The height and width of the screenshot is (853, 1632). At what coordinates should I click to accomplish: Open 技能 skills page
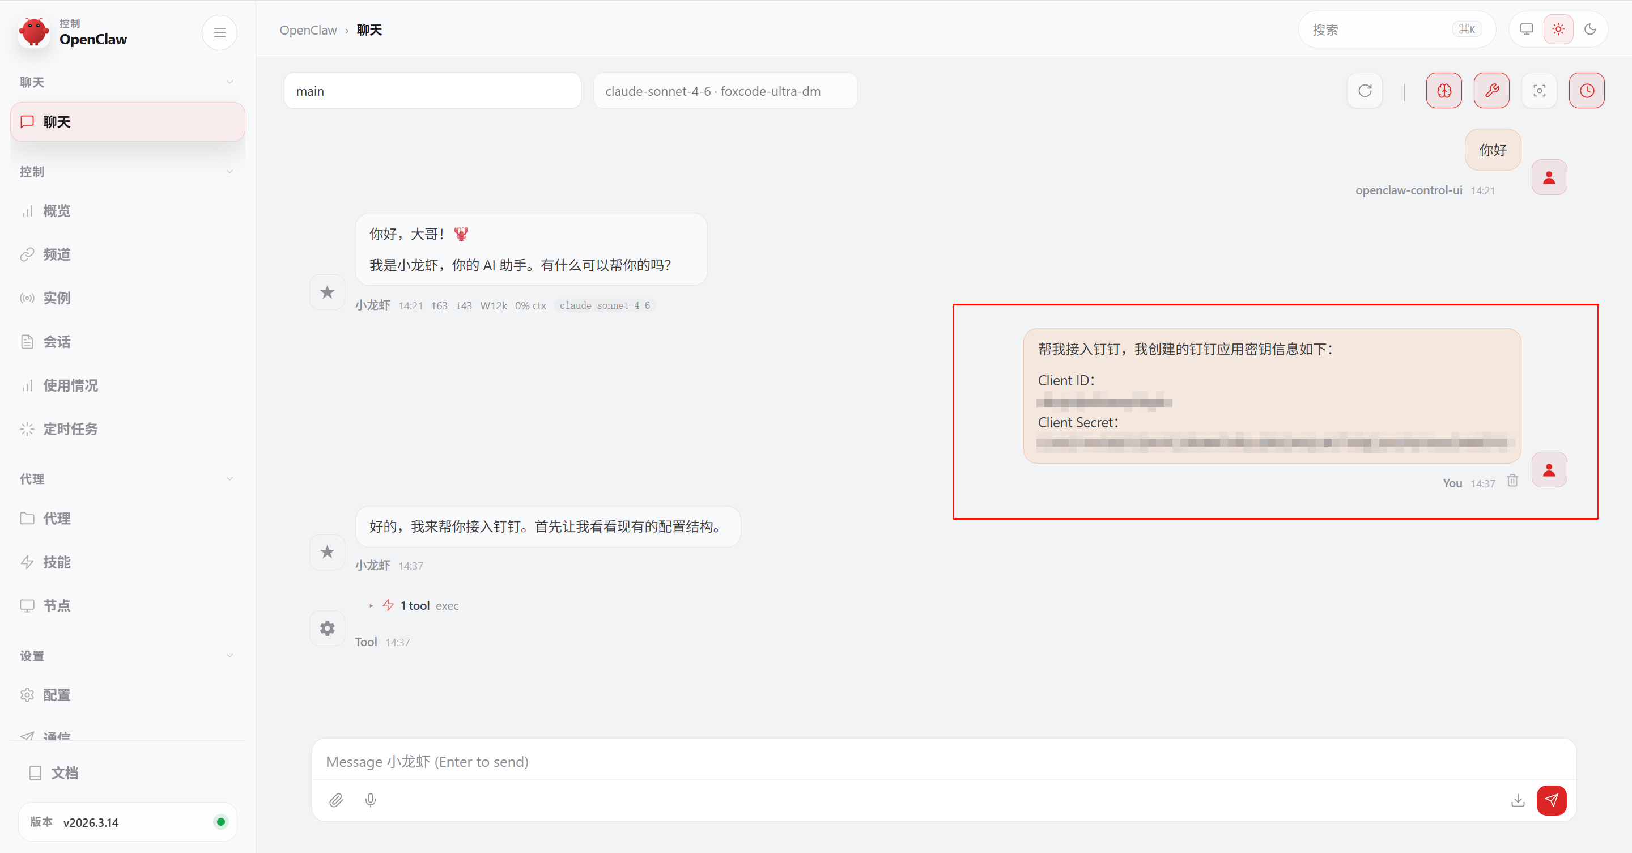coord(127,562)
